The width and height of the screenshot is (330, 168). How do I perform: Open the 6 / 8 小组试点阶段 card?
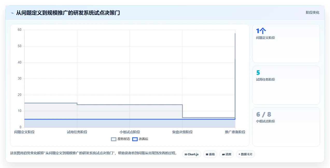(x=286, y=127)
